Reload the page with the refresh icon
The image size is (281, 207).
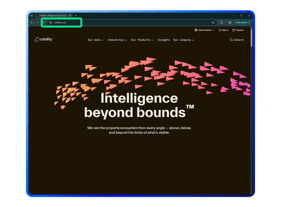[44, 23]
